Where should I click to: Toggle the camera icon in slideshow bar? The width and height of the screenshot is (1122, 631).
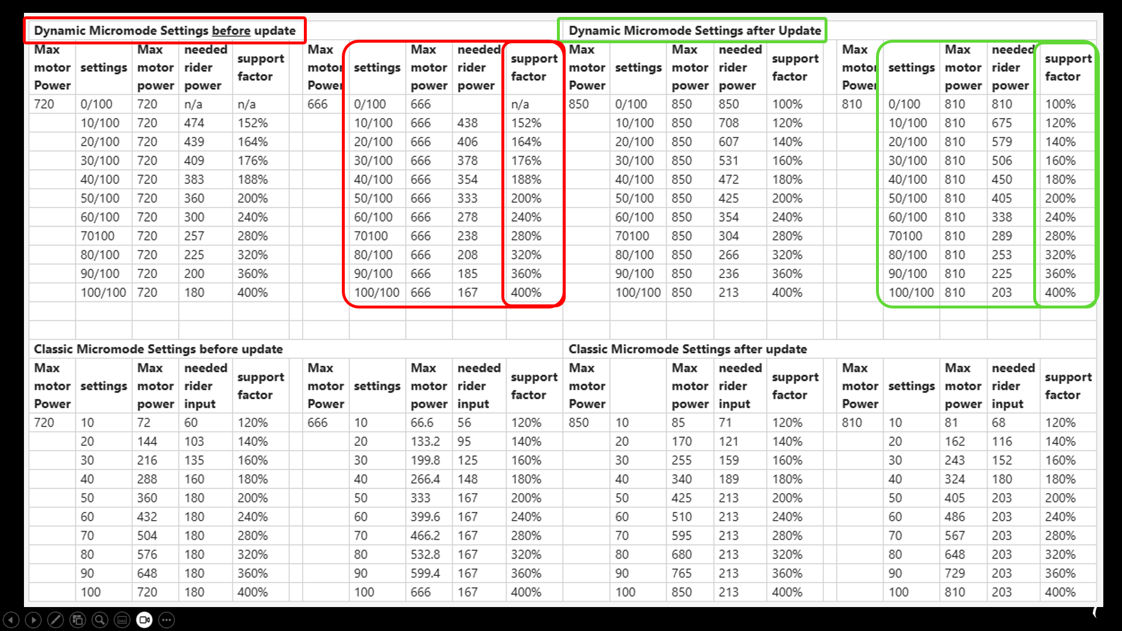(144, 620)
